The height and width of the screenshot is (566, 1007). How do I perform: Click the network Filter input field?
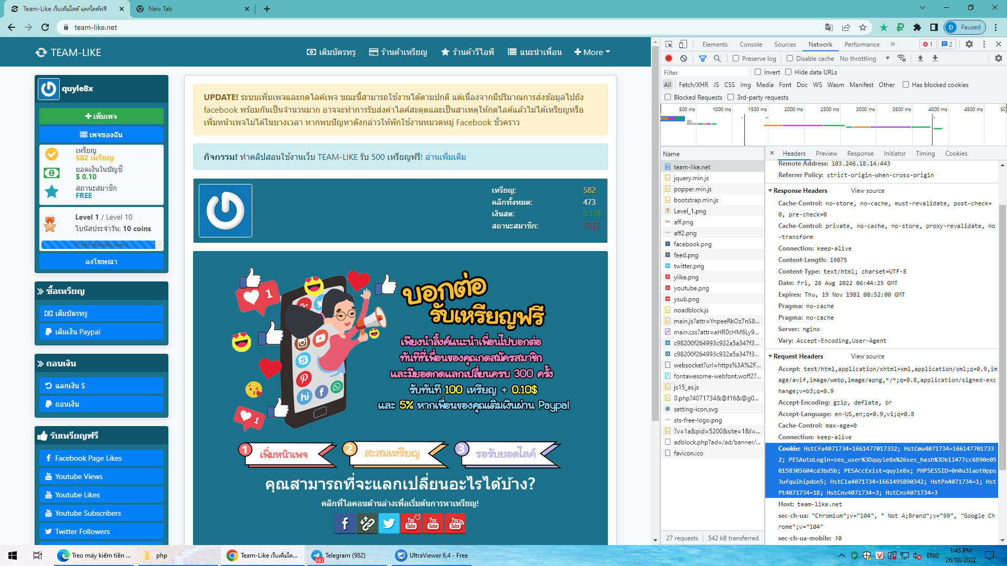tap(705, 72)
